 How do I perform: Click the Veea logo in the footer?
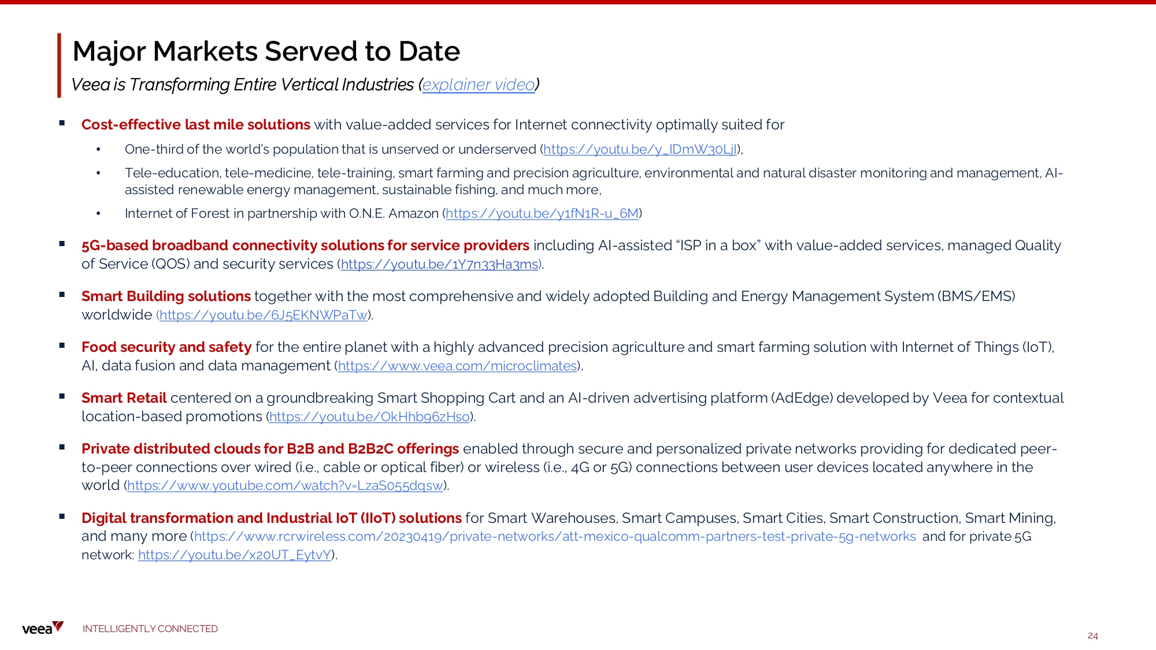42,628
